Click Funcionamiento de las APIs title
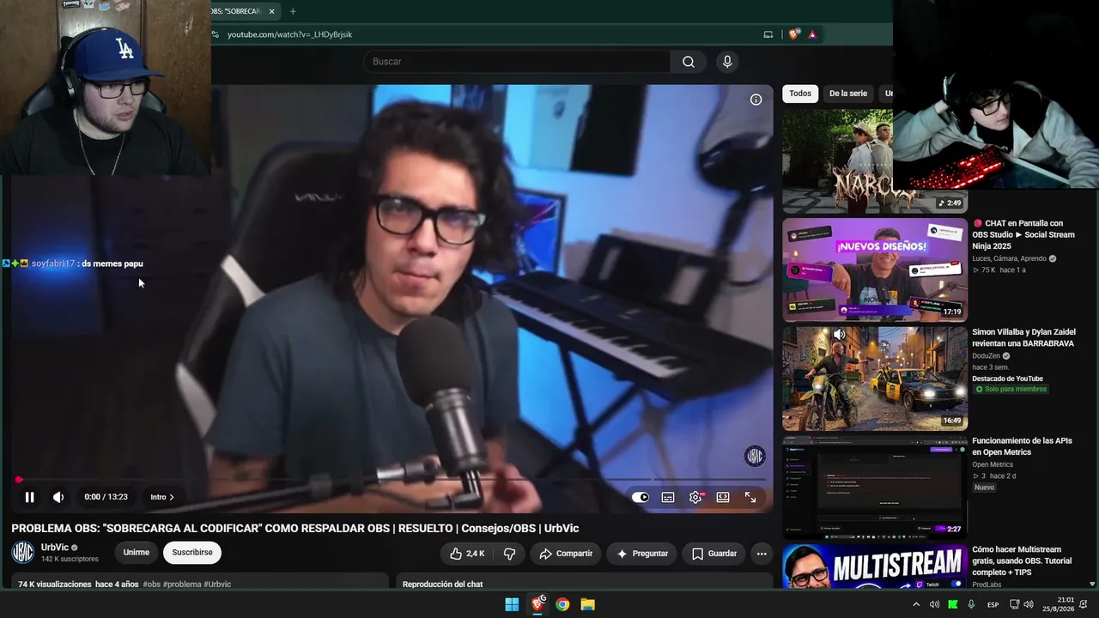Viewport: 1099px width, 618px height. click(1022, 446)
